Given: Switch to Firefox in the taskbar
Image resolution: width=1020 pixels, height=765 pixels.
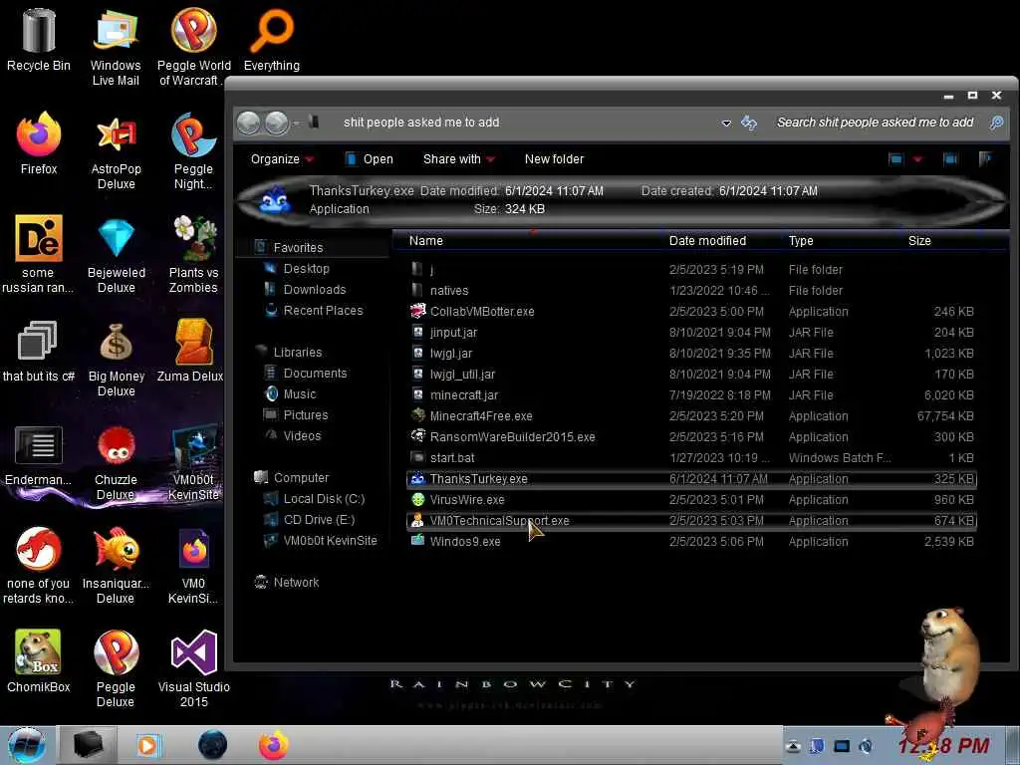Looking at the screenshot, I should coord(274,745).
